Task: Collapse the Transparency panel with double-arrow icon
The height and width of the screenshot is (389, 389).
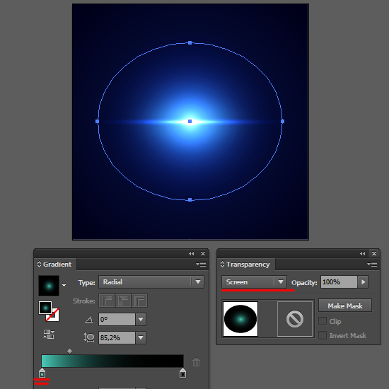Action: (x=362, y=253)
